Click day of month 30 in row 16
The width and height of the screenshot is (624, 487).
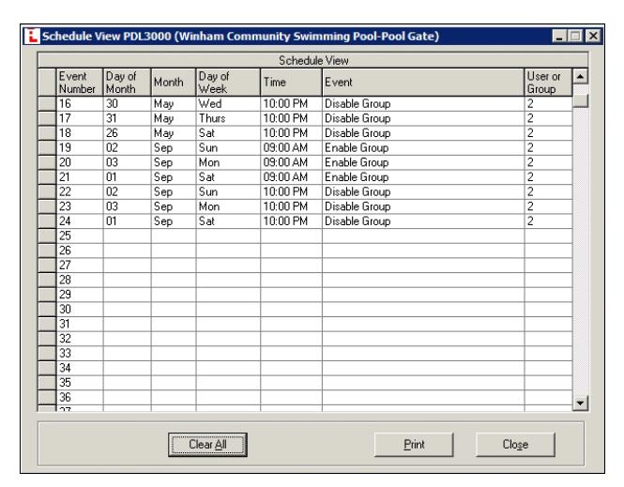127,104
